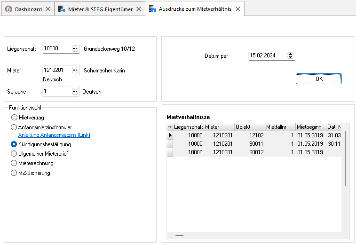
Task: Click the date cell 30.11 in second row
Action: (334, 144)
